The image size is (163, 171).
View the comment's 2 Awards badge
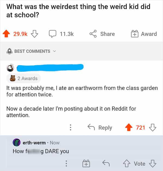(x=23, y=78)
